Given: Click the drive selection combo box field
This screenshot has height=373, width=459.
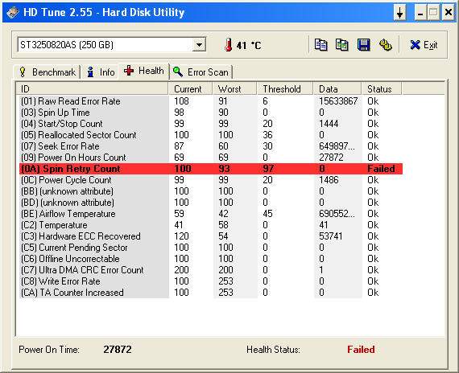Looking at the screenshot, I should click(112, 45).
